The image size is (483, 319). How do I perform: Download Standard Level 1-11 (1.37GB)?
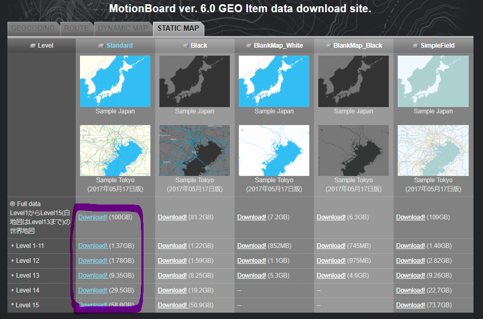coord(93,246)
